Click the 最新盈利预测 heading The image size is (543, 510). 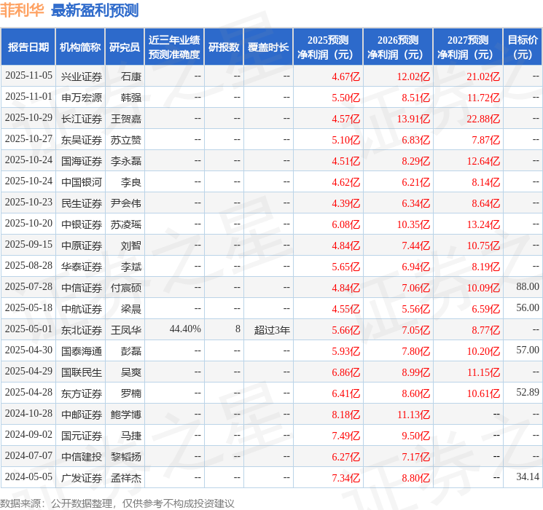click(x=95, y=10)
